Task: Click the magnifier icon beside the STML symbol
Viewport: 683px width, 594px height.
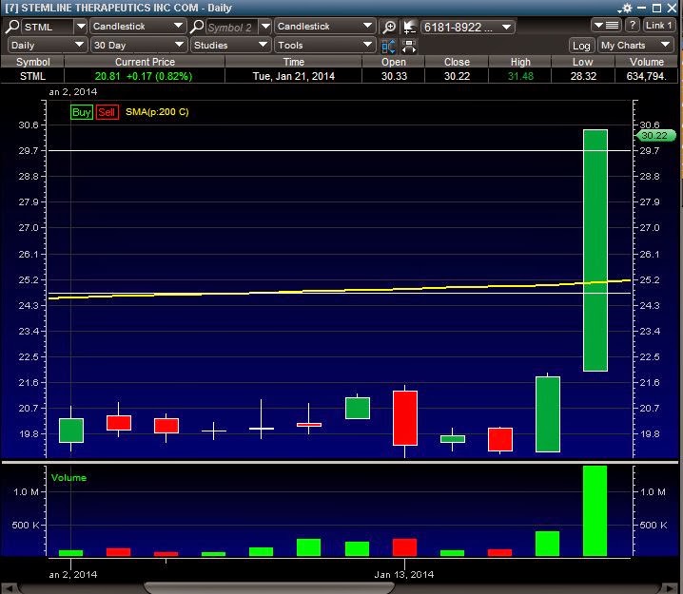Action: pyautogui.click(x=12, y=27)
